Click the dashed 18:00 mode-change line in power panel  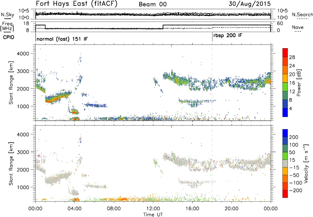pos(212,83)
